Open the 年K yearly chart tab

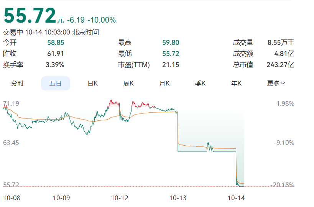tap(236, 83)
